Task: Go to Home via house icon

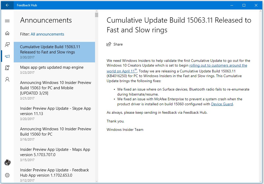Action: (7, 33)
